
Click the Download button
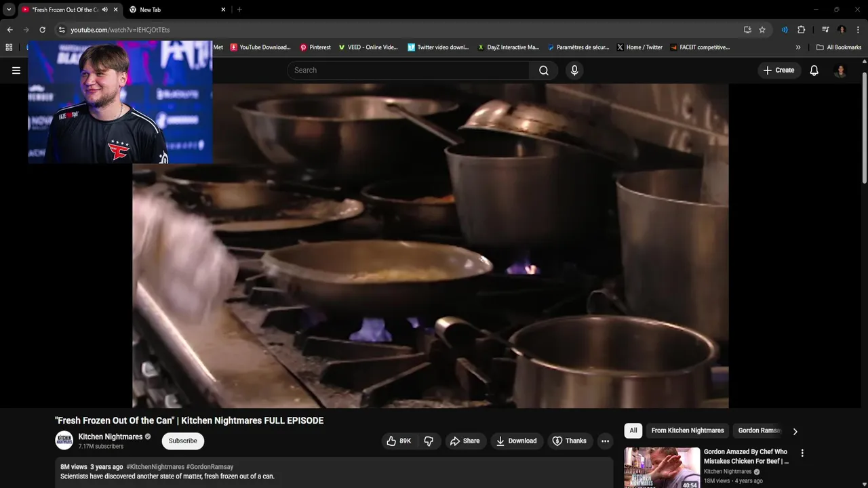point(517,441)
